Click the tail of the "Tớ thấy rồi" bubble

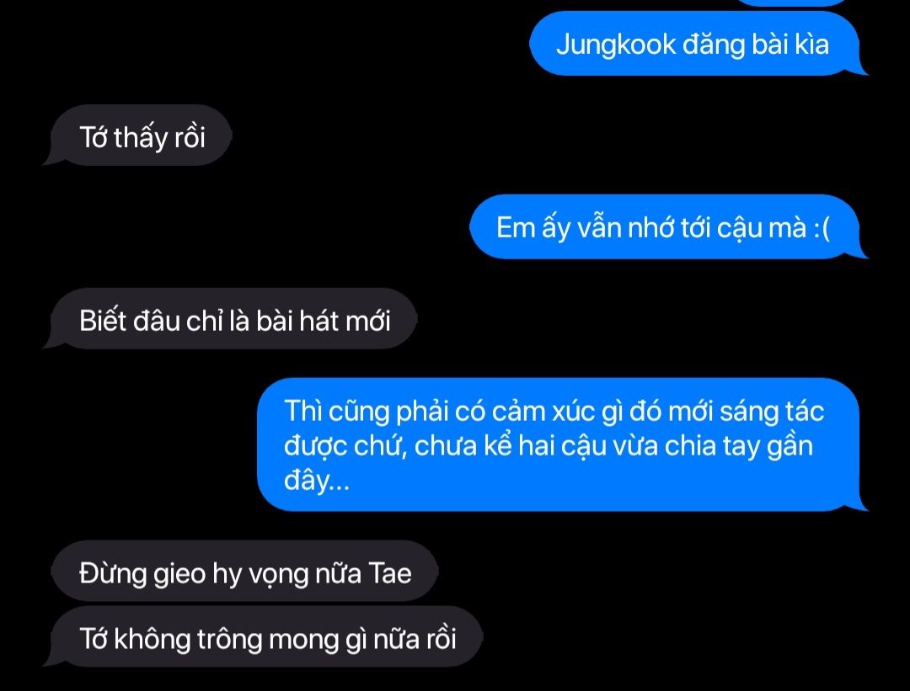(50, 159)
